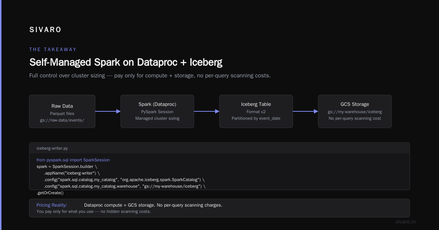
Task: Select 'Dataproc compute + GCS storage' sentence
Action: point(153,205)
